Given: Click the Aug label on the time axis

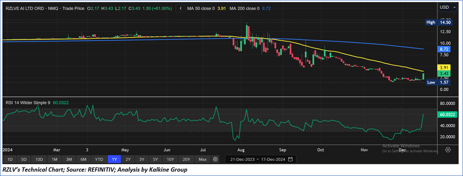Looking at the screenshot, I should (x=241, y=150).
